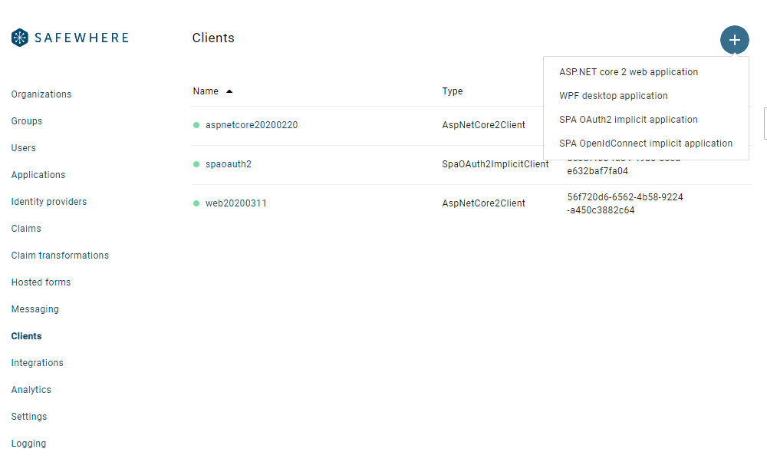Image resolution: width=767 pixels, height=462 pixels.
Task: Go to the Groups section
Action: coord(26,121)
